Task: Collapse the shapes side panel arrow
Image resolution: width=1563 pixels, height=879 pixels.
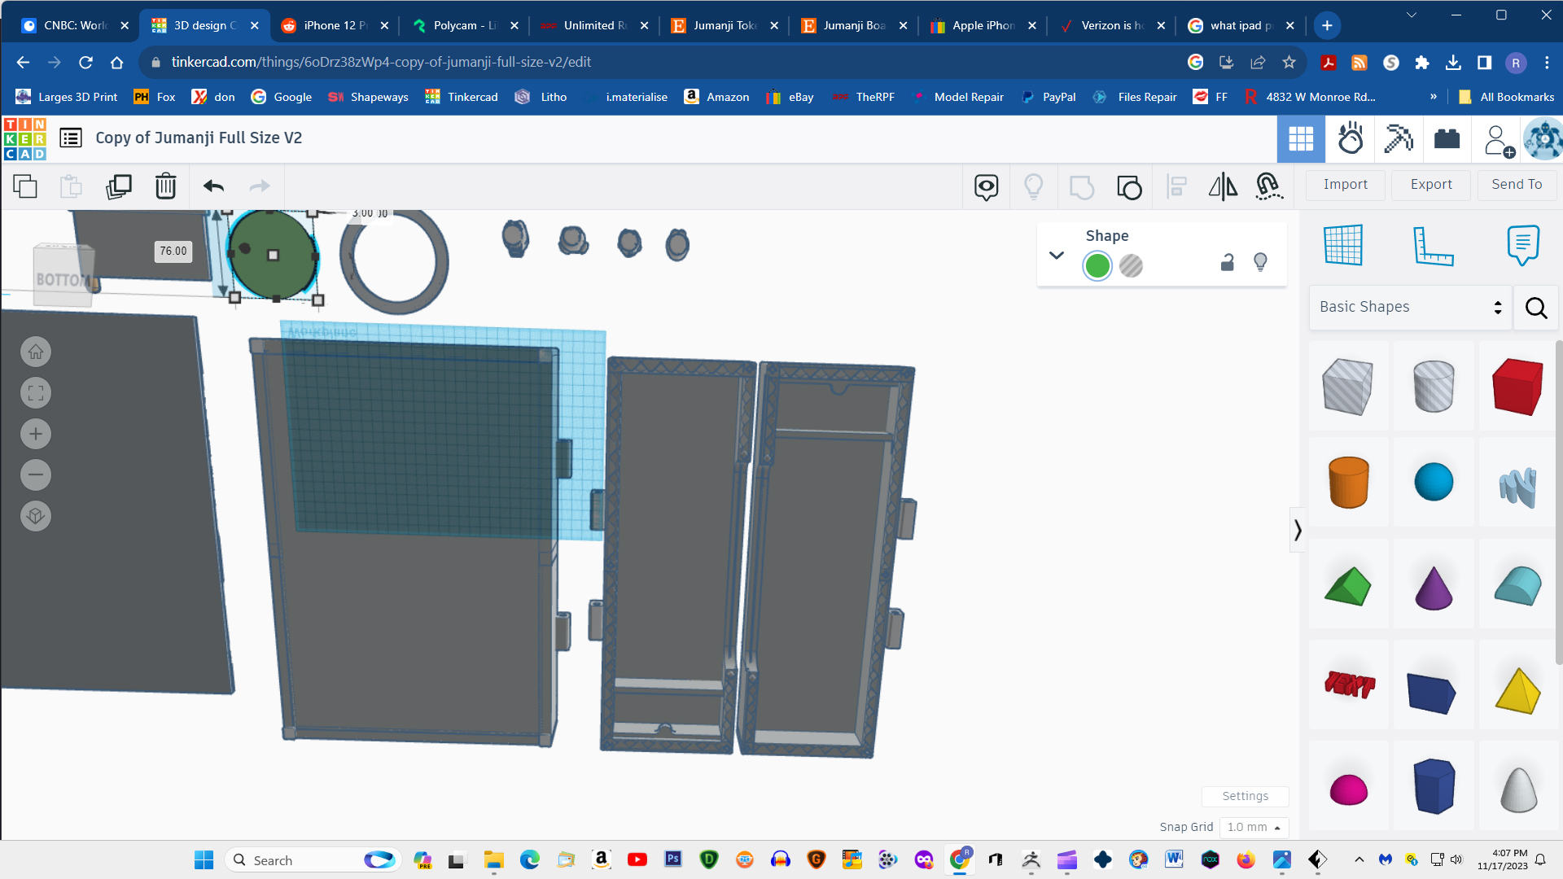Action: (x=1298, y=531)
